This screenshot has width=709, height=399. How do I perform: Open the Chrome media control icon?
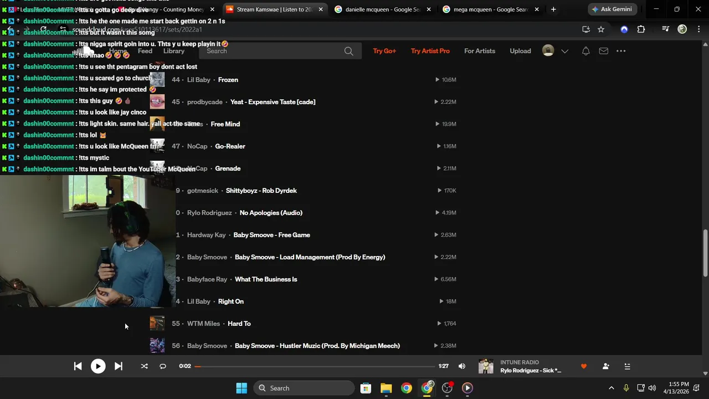tap(666, 29)
